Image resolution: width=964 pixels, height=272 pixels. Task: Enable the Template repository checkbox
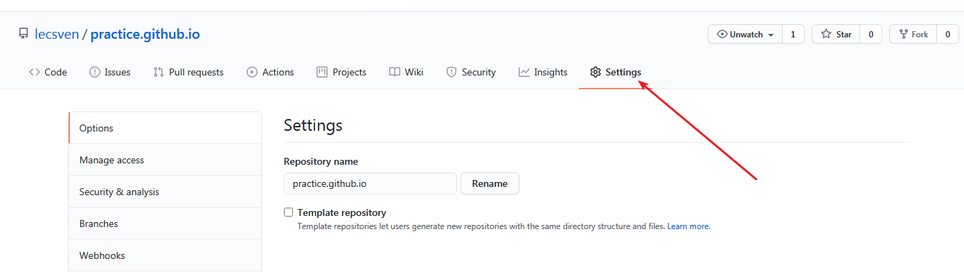[289, 212]
